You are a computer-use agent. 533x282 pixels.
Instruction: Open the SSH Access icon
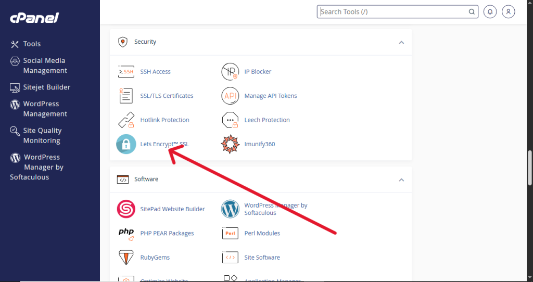point(126,72)
